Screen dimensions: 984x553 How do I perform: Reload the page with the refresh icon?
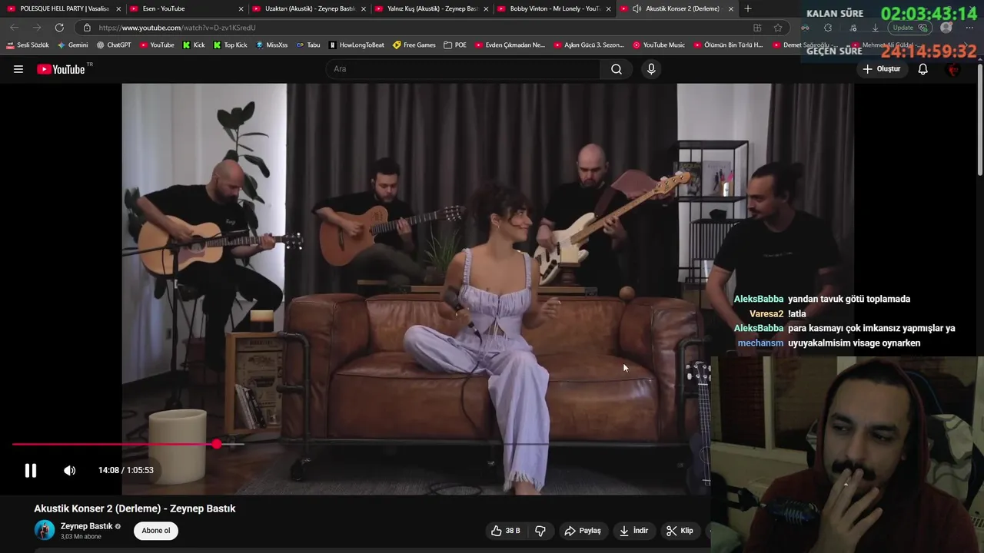tap(59, 28)
